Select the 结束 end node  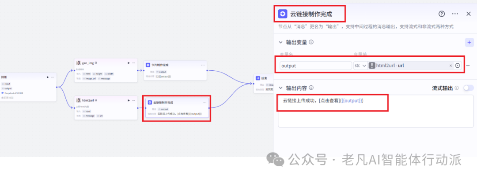click(x=263, y=83)
